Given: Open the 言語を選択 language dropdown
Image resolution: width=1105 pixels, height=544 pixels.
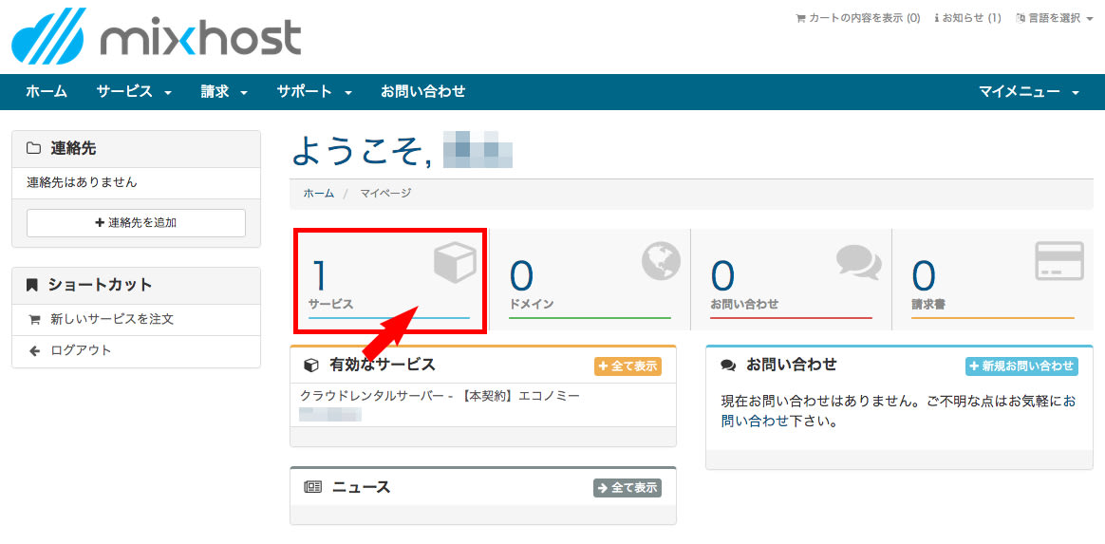Looking at the screenshot, I should 1054,18.
